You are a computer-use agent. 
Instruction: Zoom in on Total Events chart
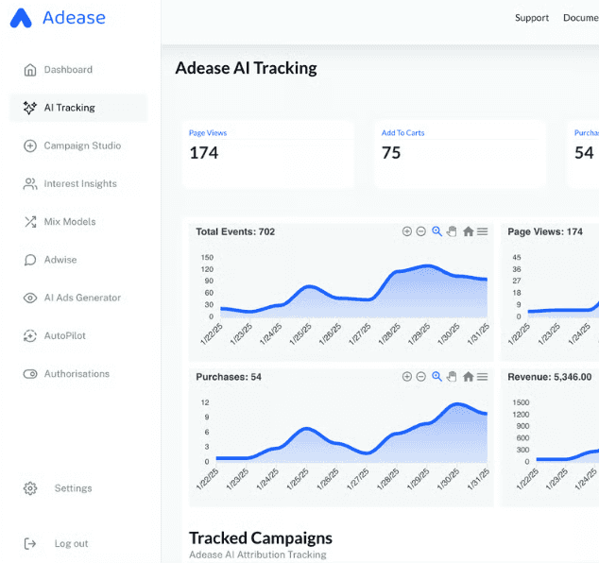(407, 231)
